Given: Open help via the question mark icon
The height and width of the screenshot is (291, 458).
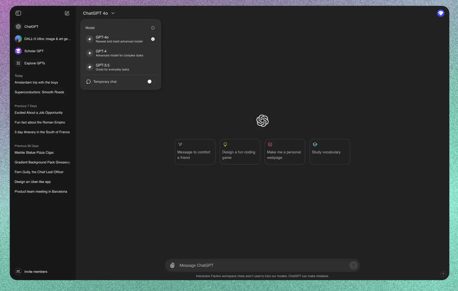Looking at the screenshot, I should (443, 274).
